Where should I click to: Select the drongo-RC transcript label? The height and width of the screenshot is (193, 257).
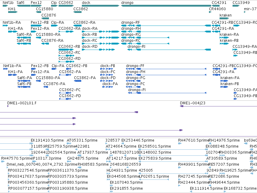click(x=131, y=41)
